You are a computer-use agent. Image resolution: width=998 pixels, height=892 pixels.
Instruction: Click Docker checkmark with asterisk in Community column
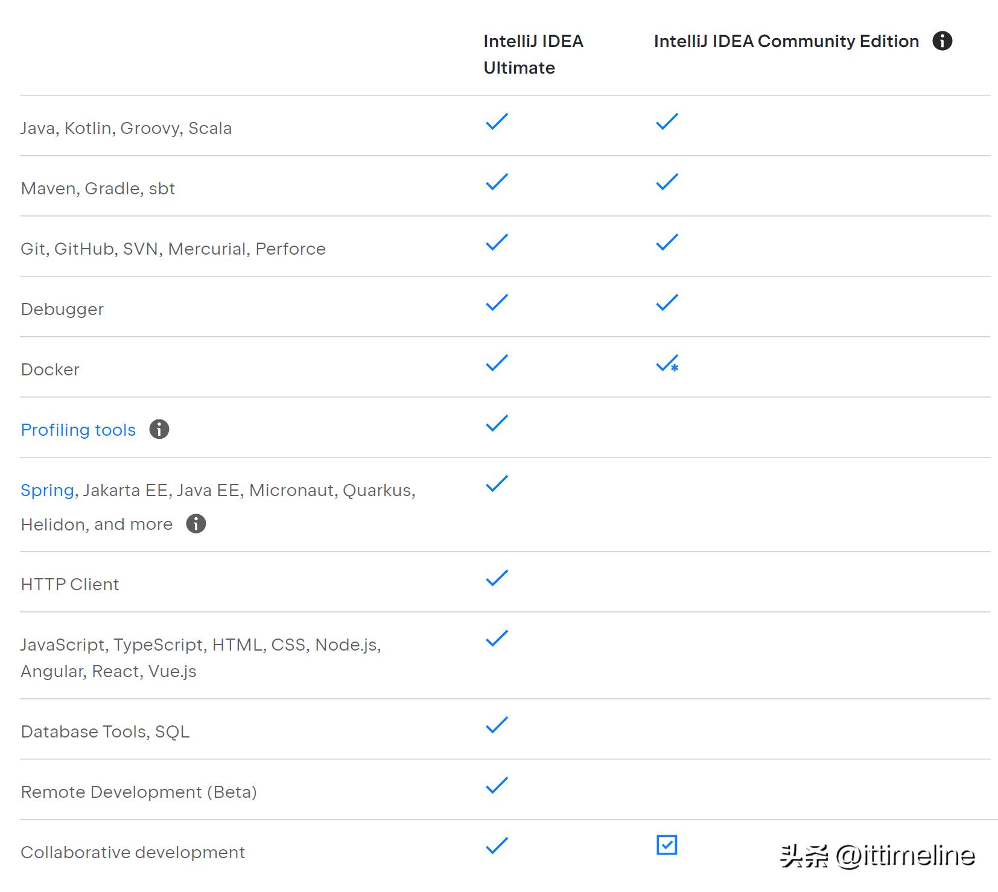tap(667, 363)
